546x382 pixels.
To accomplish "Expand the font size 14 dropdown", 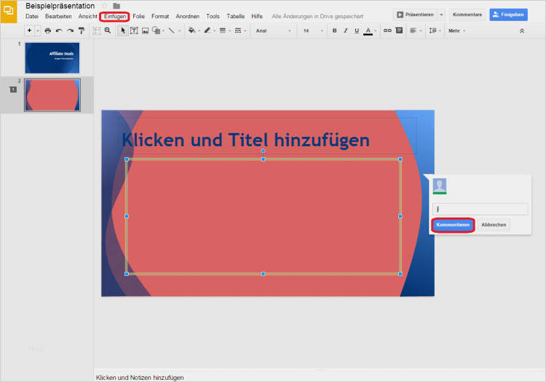I will (312, 31).
